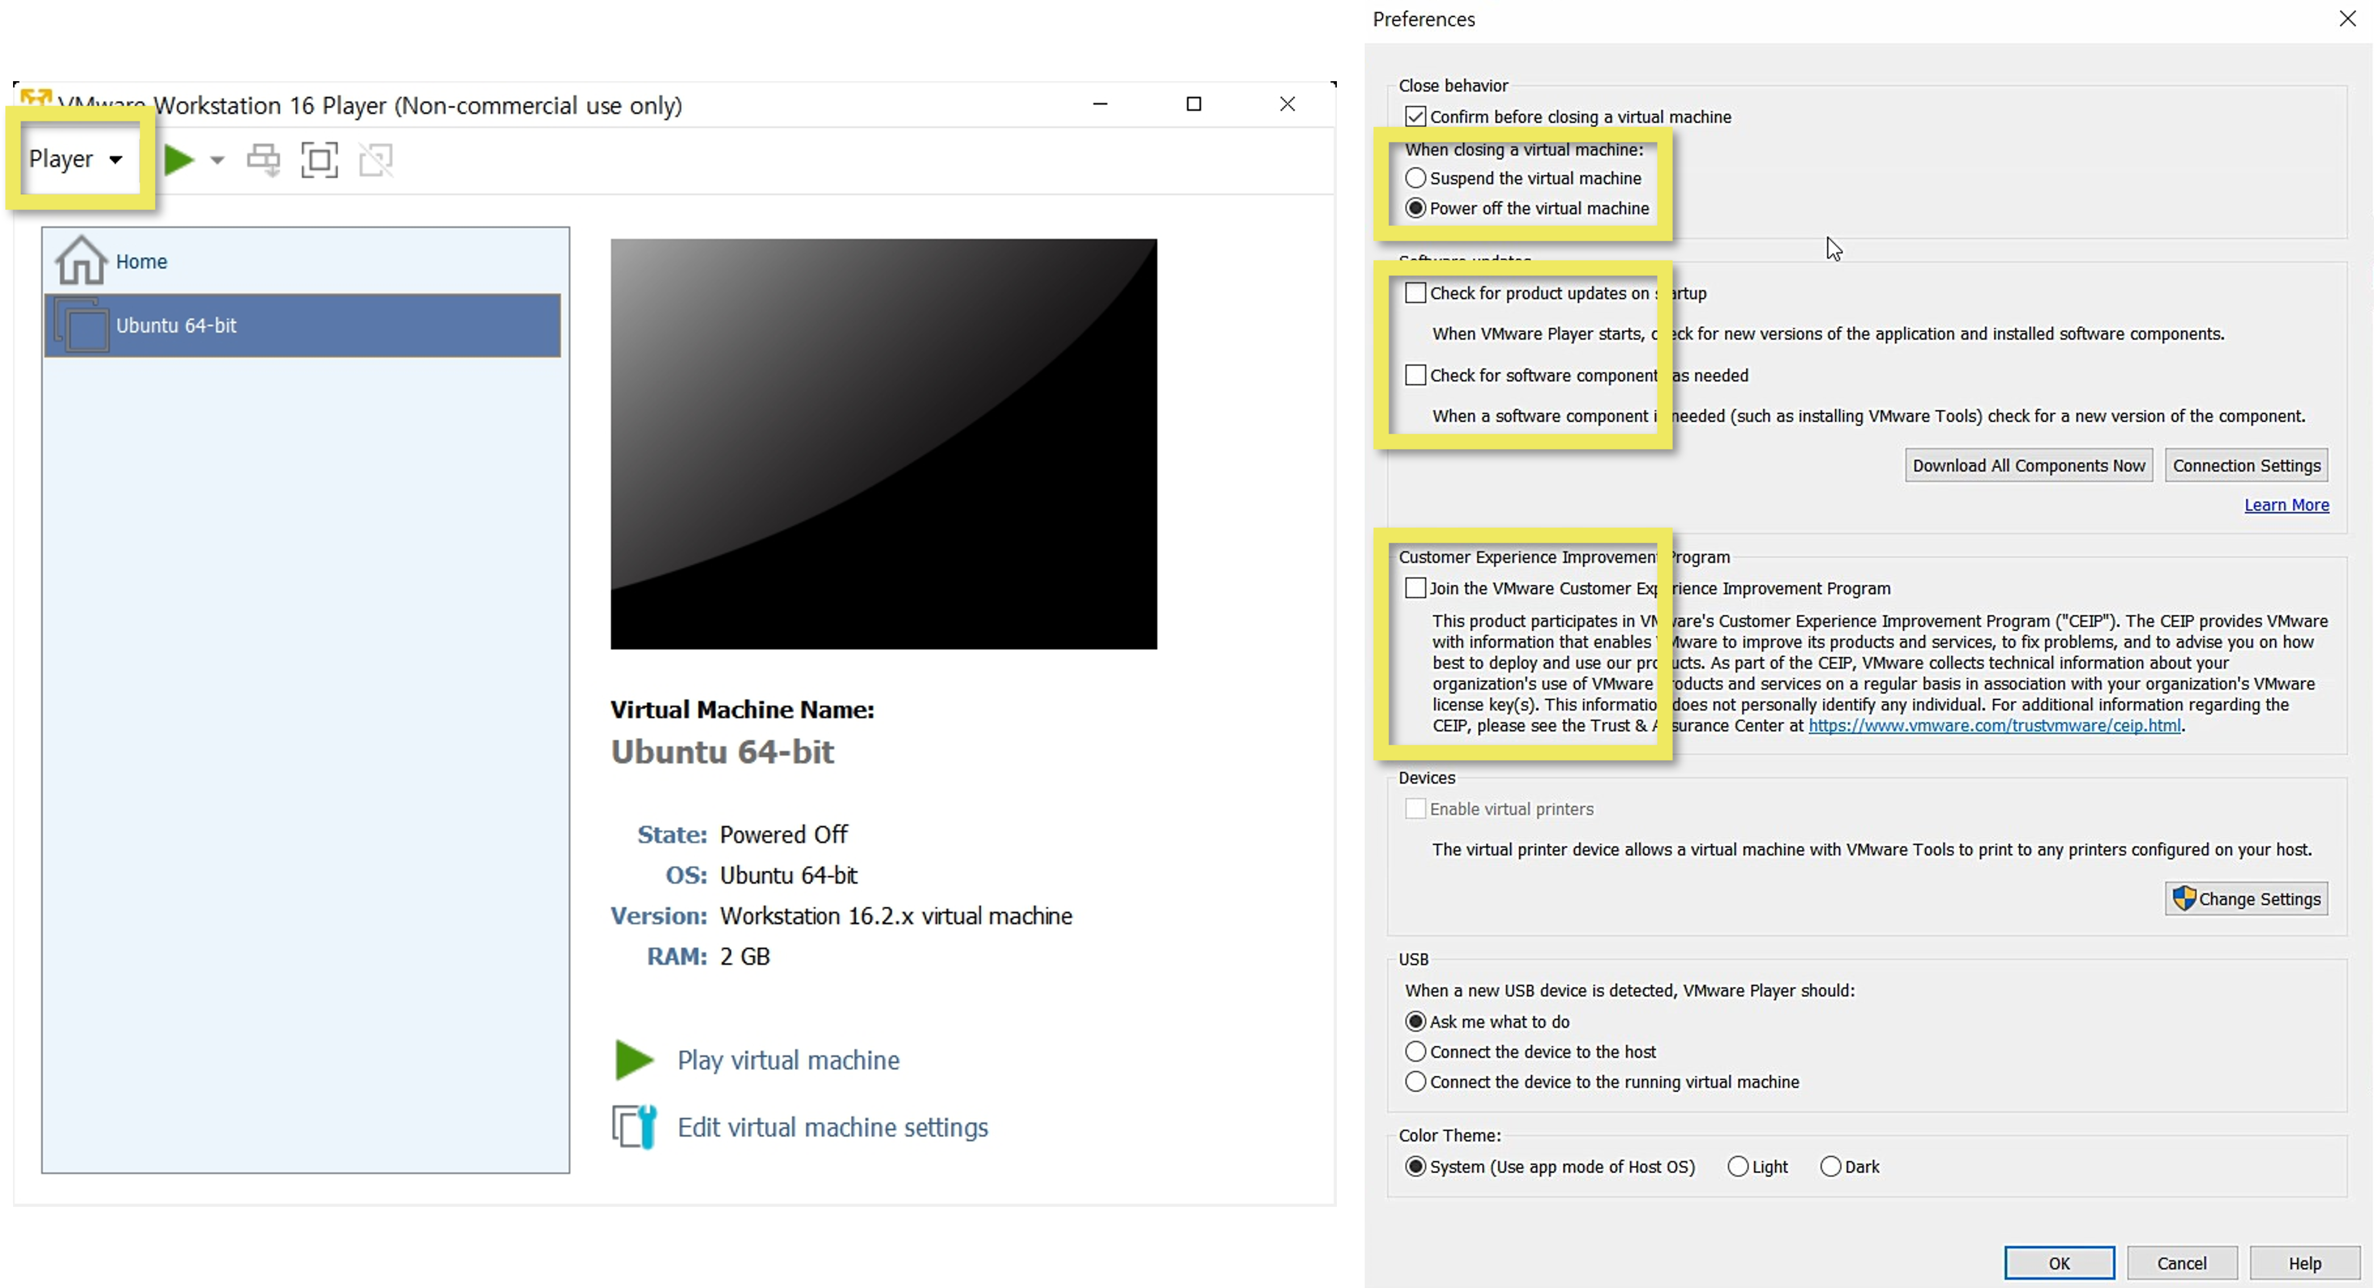The width and height of the screenshot is (2374, 1288).
Task: Open Connection Settings button
Action: coord(2246,466)
